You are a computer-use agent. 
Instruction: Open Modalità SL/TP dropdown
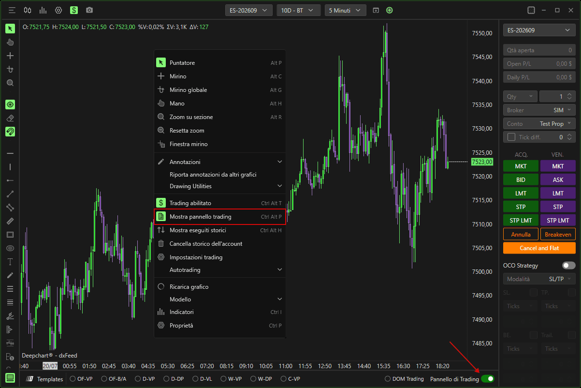(x=539, y=279)
